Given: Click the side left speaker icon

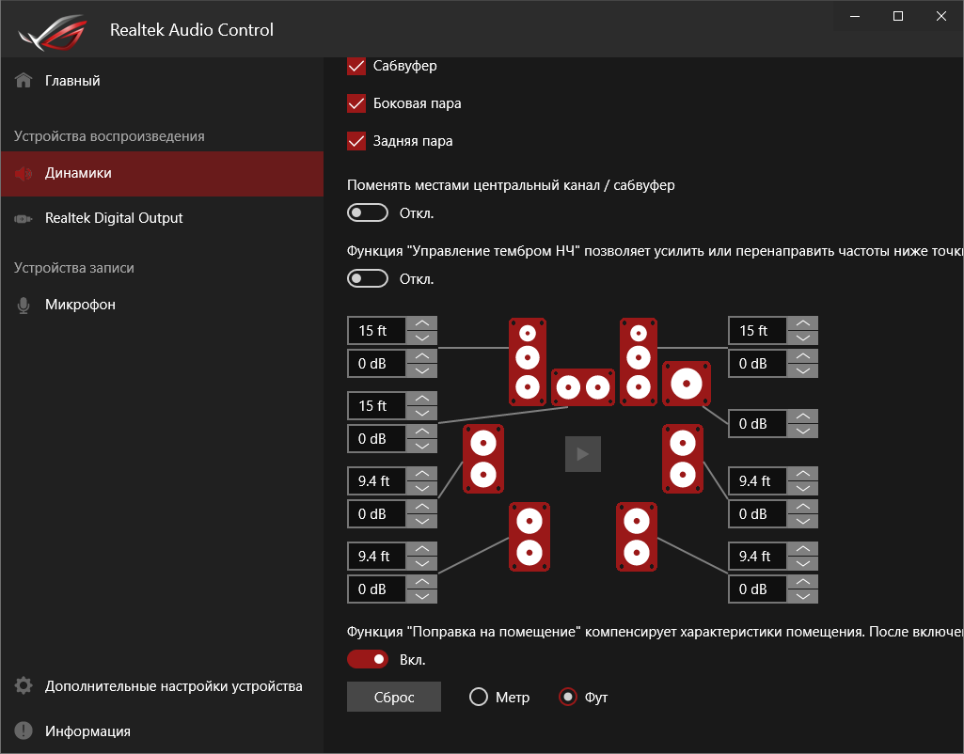Looking at the screenshot, I should [483, 460].
